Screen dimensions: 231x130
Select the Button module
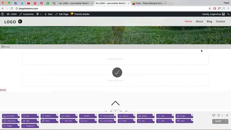49,116
